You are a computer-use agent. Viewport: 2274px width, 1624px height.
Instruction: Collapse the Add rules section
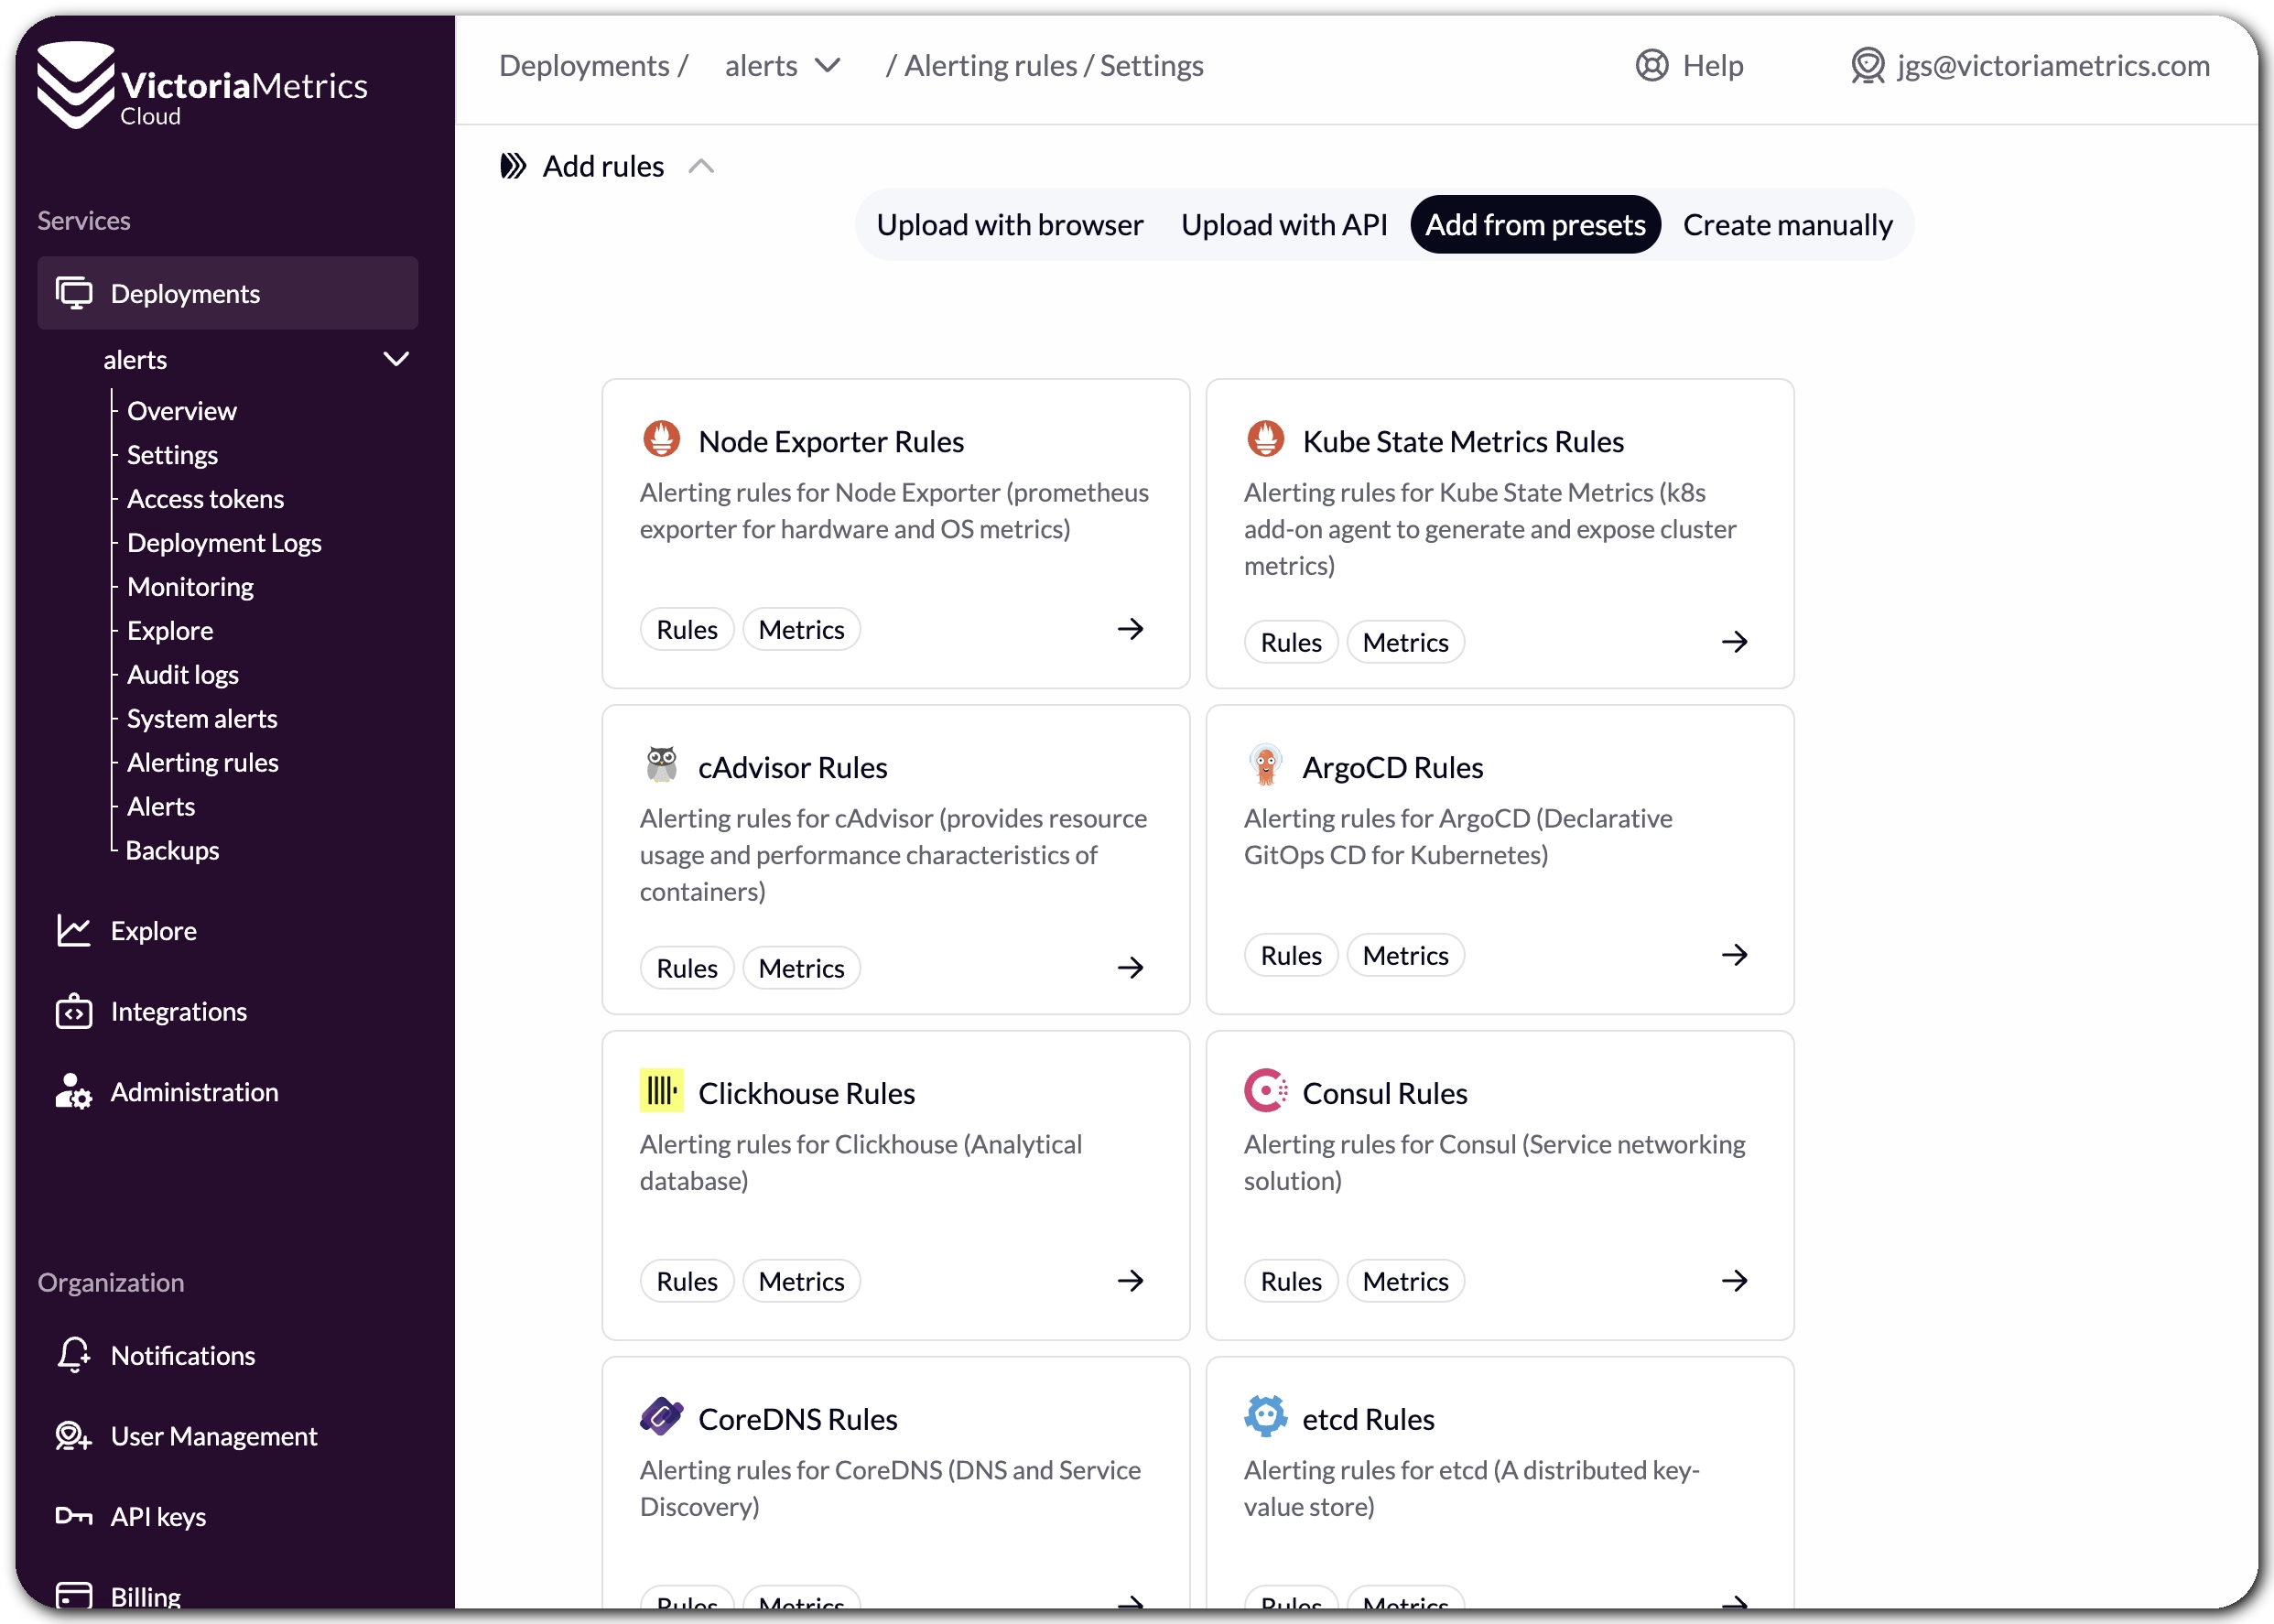pyautogui.click(x=701, y=166)
